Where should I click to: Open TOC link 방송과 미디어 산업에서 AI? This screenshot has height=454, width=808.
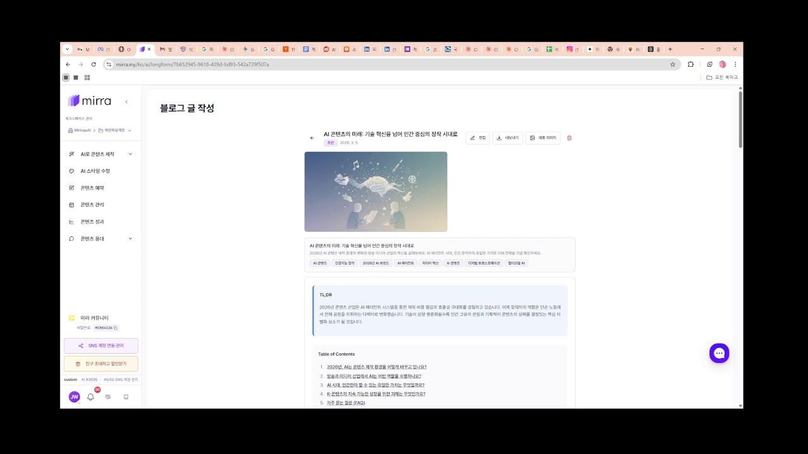coord(374,376)
